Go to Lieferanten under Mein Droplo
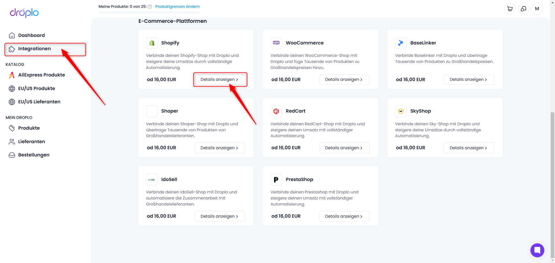 [32, 141]
